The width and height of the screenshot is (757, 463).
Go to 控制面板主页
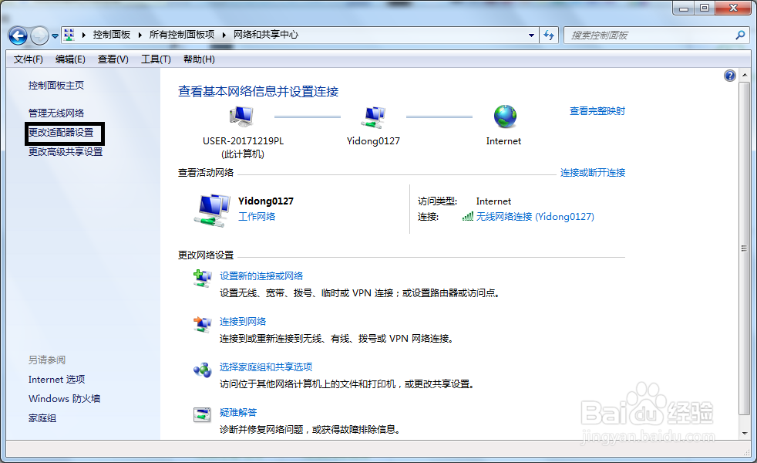[x=56, y=86]
